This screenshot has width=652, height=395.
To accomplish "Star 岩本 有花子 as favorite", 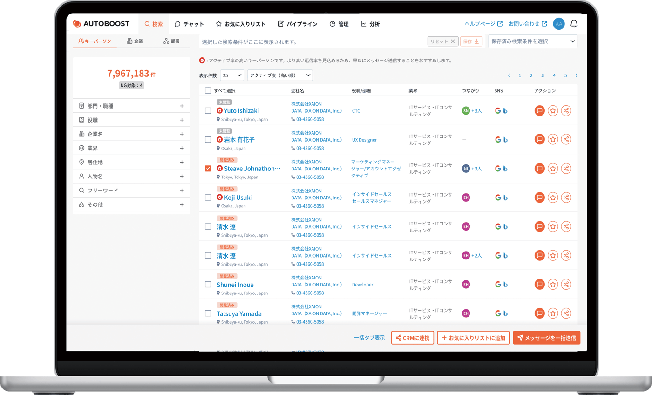I will [x=553, y=139].
